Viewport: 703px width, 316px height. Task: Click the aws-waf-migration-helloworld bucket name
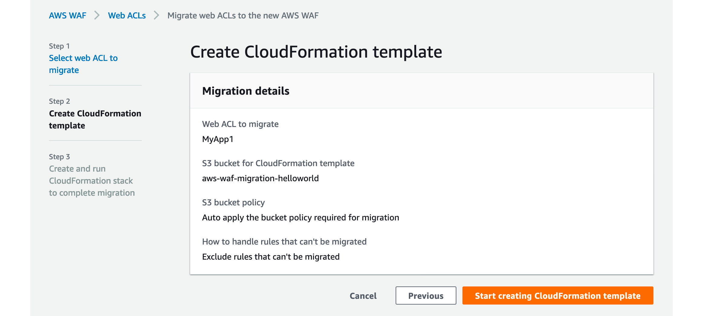pyautogui.click(x=260, y=178)
